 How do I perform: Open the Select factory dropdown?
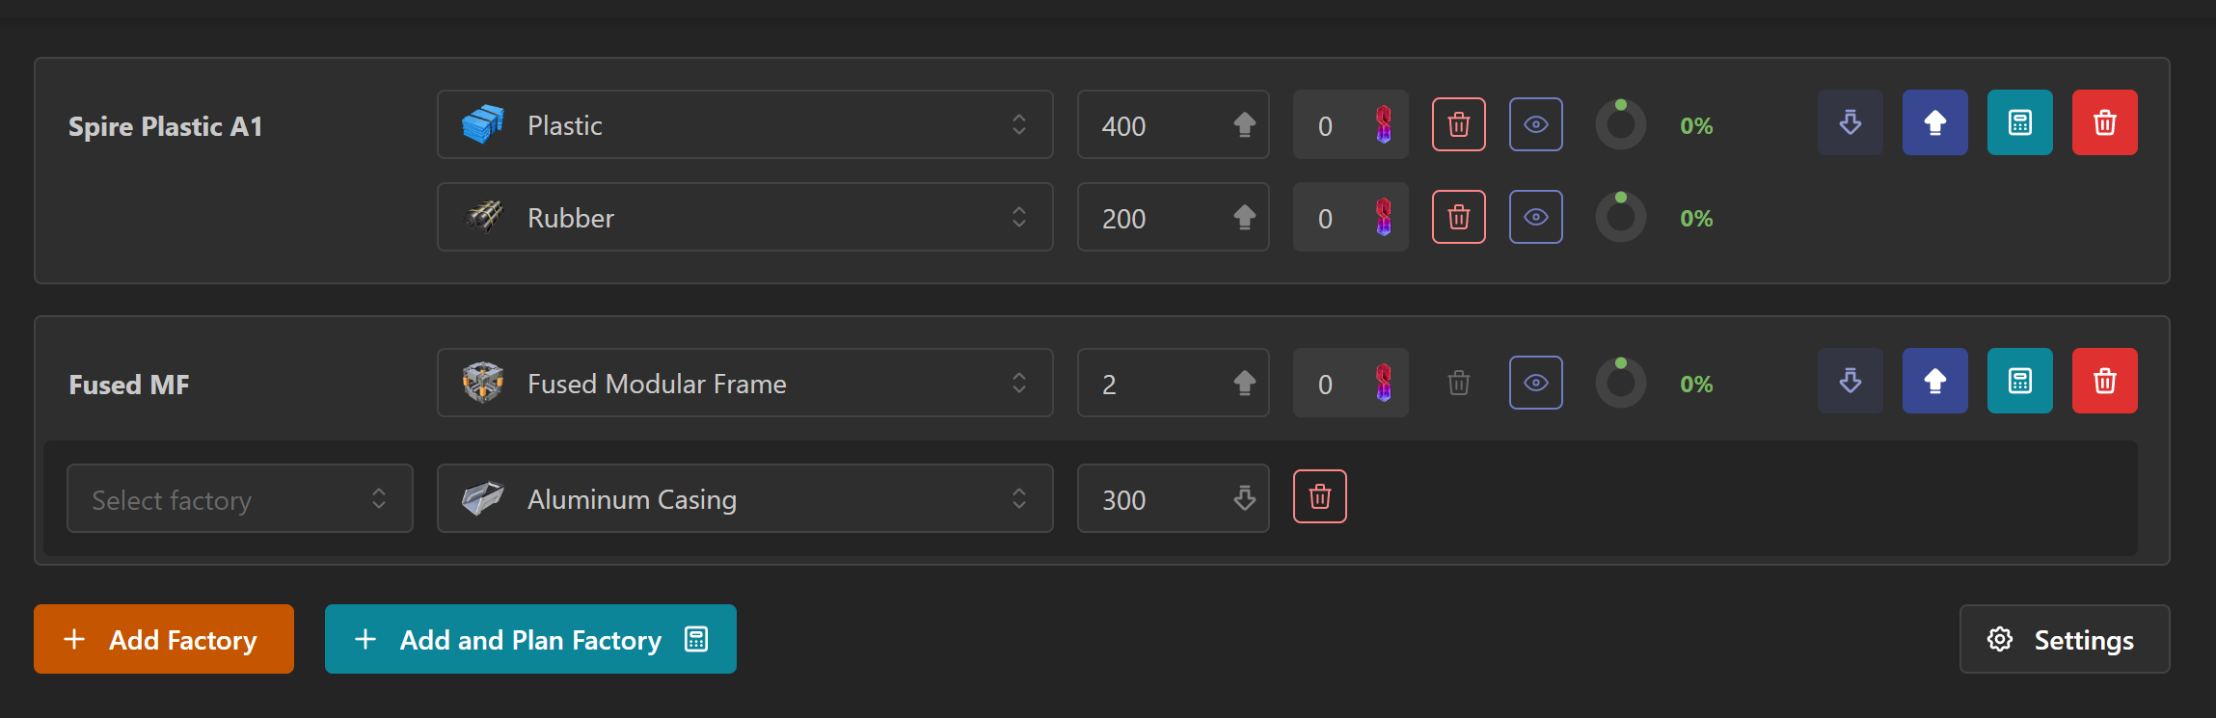pyautogui.click(x=239, y=498)
